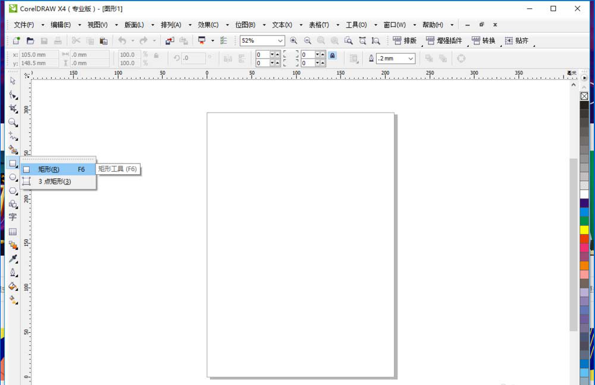Click the 排版 toolbar button
The width and height of the screenshot is (595, 385).
coord(405,41)
